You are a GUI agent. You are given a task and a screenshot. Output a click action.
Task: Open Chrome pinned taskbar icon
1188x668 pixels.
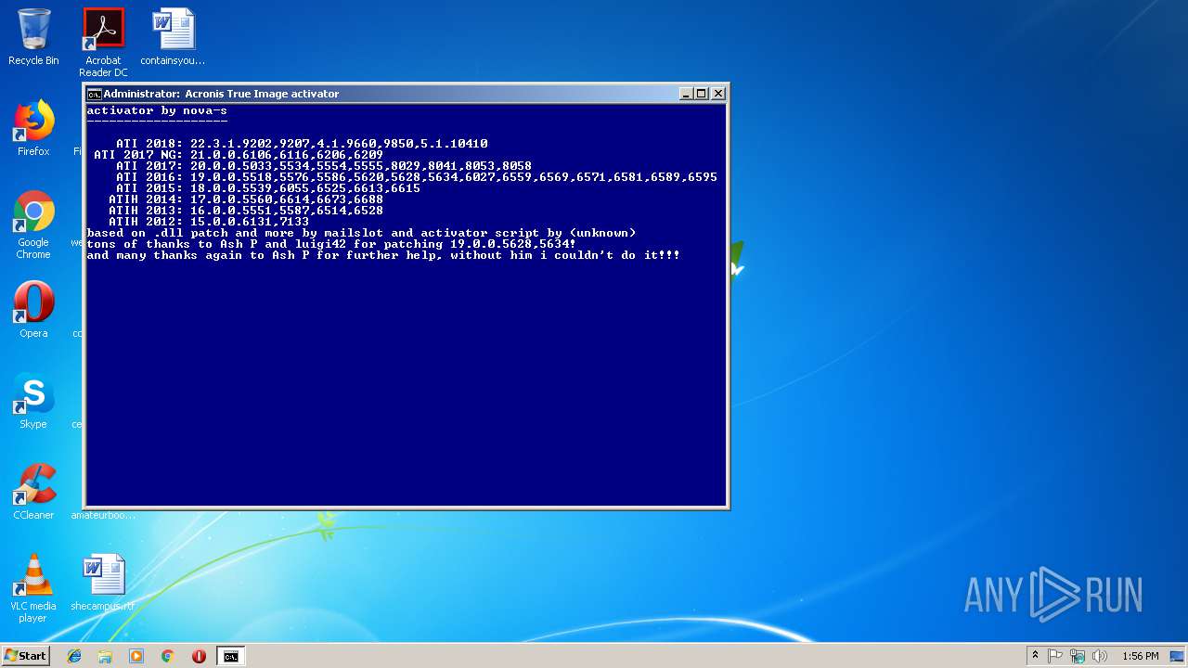pos(167,656)
